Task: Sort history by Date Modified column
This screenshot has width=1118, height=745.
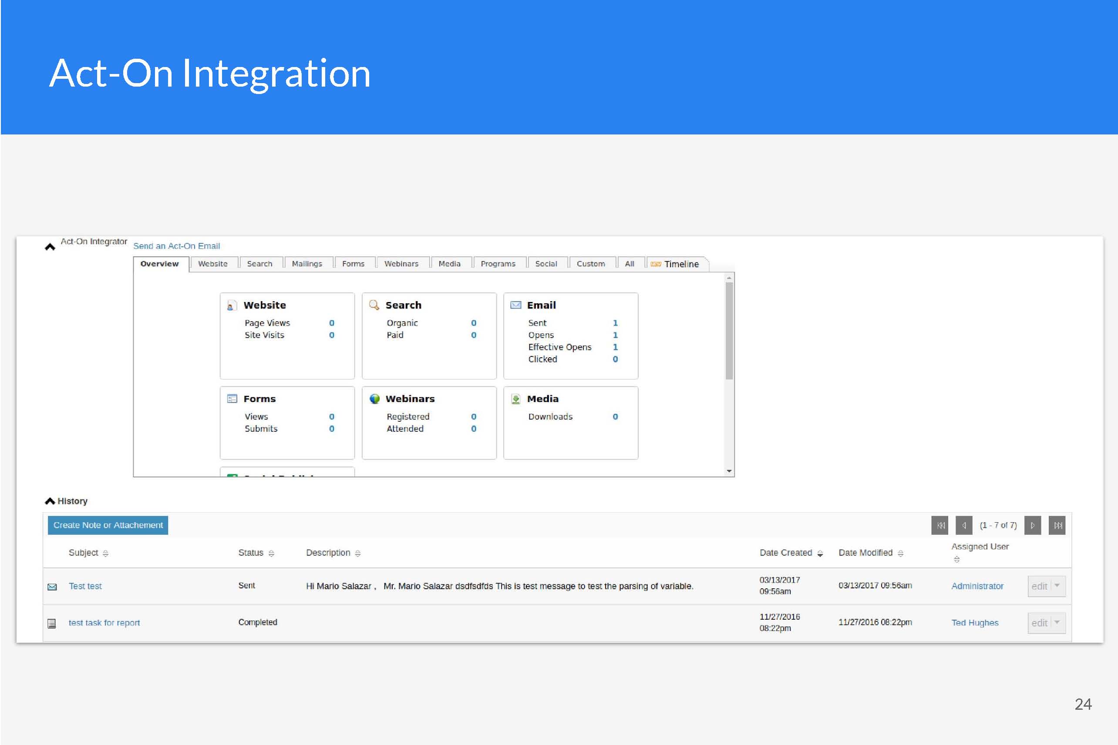Action: (900, 553)
